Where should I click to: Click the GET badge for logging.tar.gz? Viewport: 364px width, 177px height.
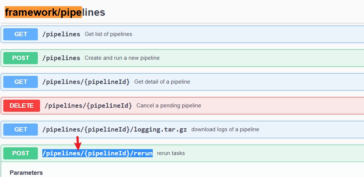tap(21, 129)
